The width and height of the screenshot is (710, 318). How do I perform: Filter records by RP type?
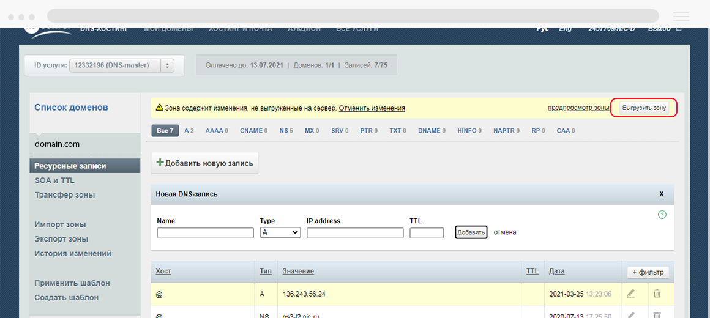pyautogui.click(x=538, y=131)
